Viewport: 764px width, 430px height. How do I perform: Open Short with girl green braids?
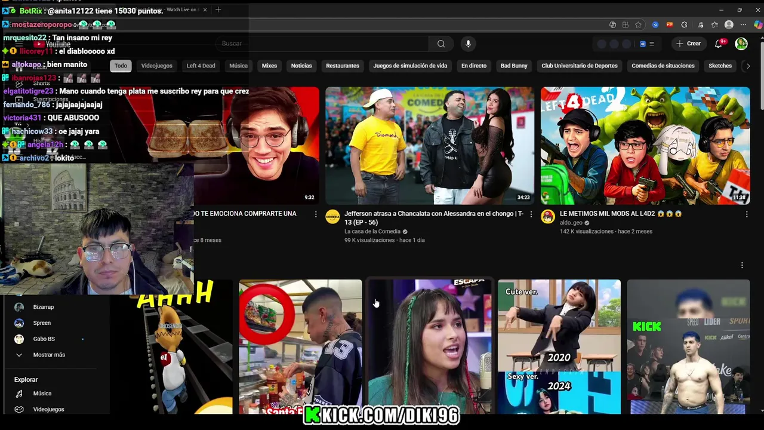coord(430,346)
